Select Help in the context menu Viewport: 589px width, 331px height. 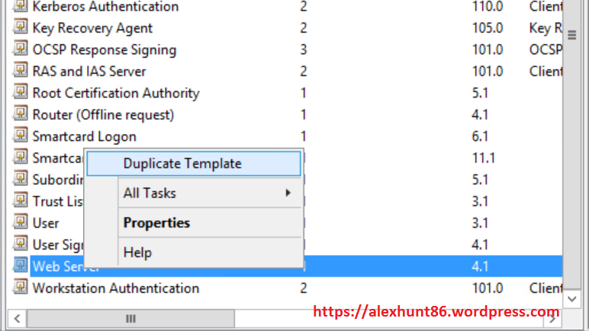[x=137, y=253]
